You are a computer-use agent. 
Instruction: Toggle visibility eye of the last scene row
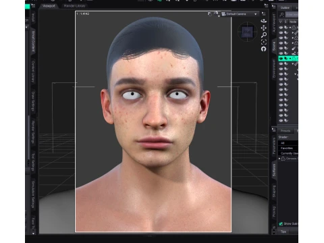pyautogui.click(x=281, y=121)
